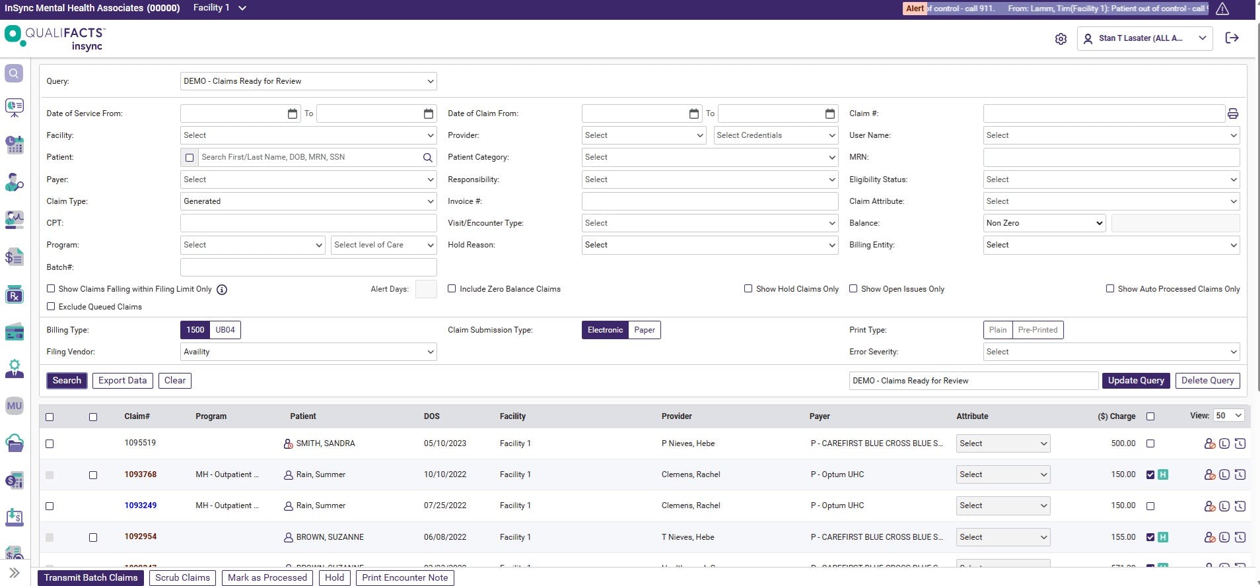Open the scheduler calendar sidebar icon
The width and height of the screenshot is (1260, 586).
tap(14, 145)
